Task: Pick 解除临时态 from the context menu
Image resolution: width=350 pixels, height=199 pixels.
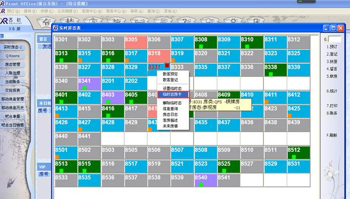Action: coord(172,103)
